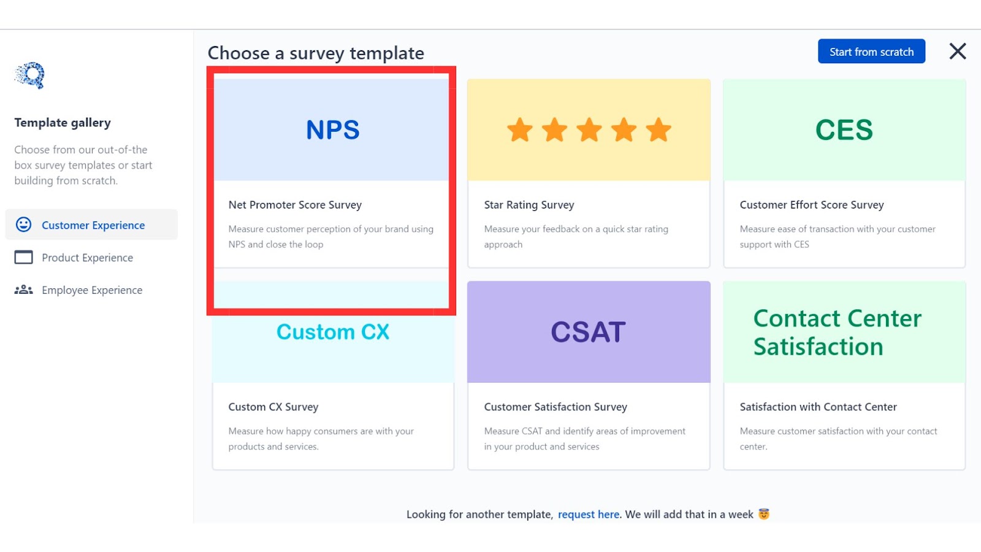Choose Contact Center Satisfaction banner

click(844, 332)
